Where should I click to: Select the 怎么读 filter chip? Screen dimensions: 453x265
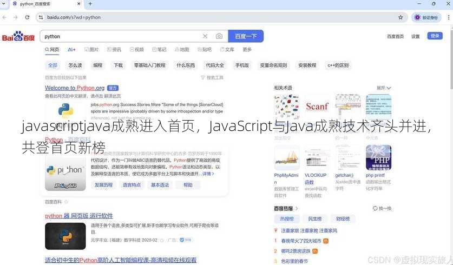point(75,65)
